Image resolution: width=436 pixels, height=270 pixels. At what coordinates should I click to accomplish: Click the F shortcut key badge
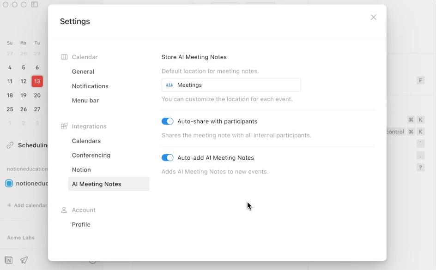(x=420, y=81)
